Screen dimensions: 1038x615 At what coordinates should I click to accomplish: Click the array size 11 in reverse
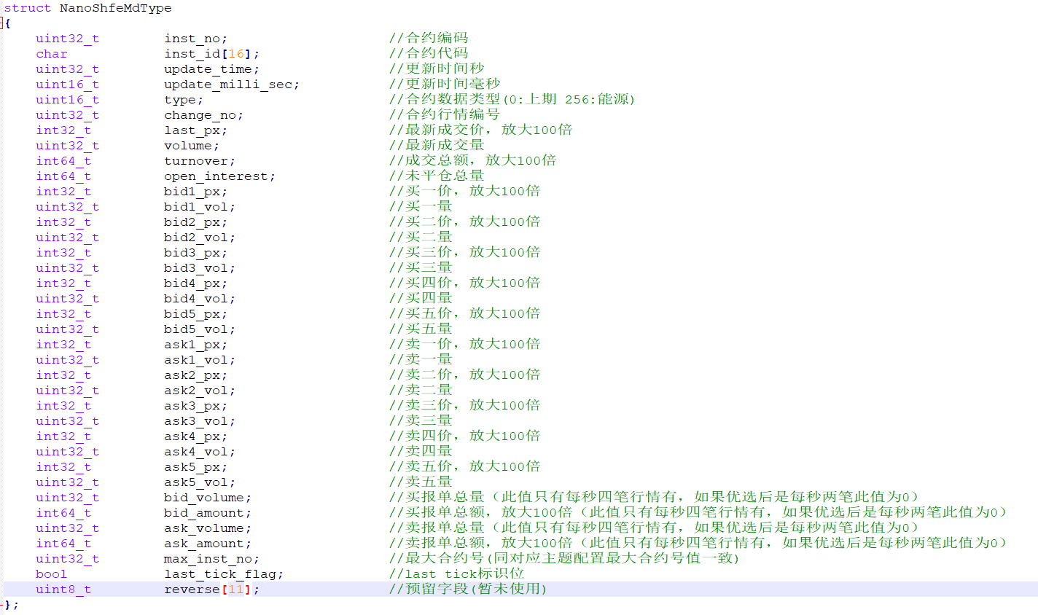coord(236,589)
